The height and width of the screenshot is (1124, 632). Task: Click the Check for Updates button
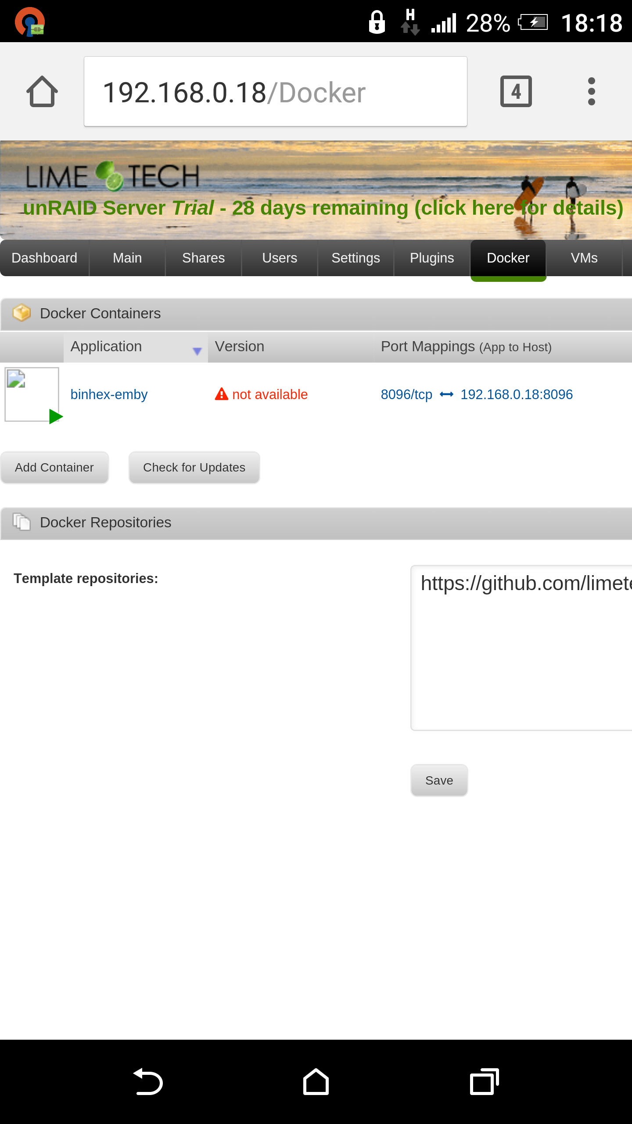(x=194, y=468)
